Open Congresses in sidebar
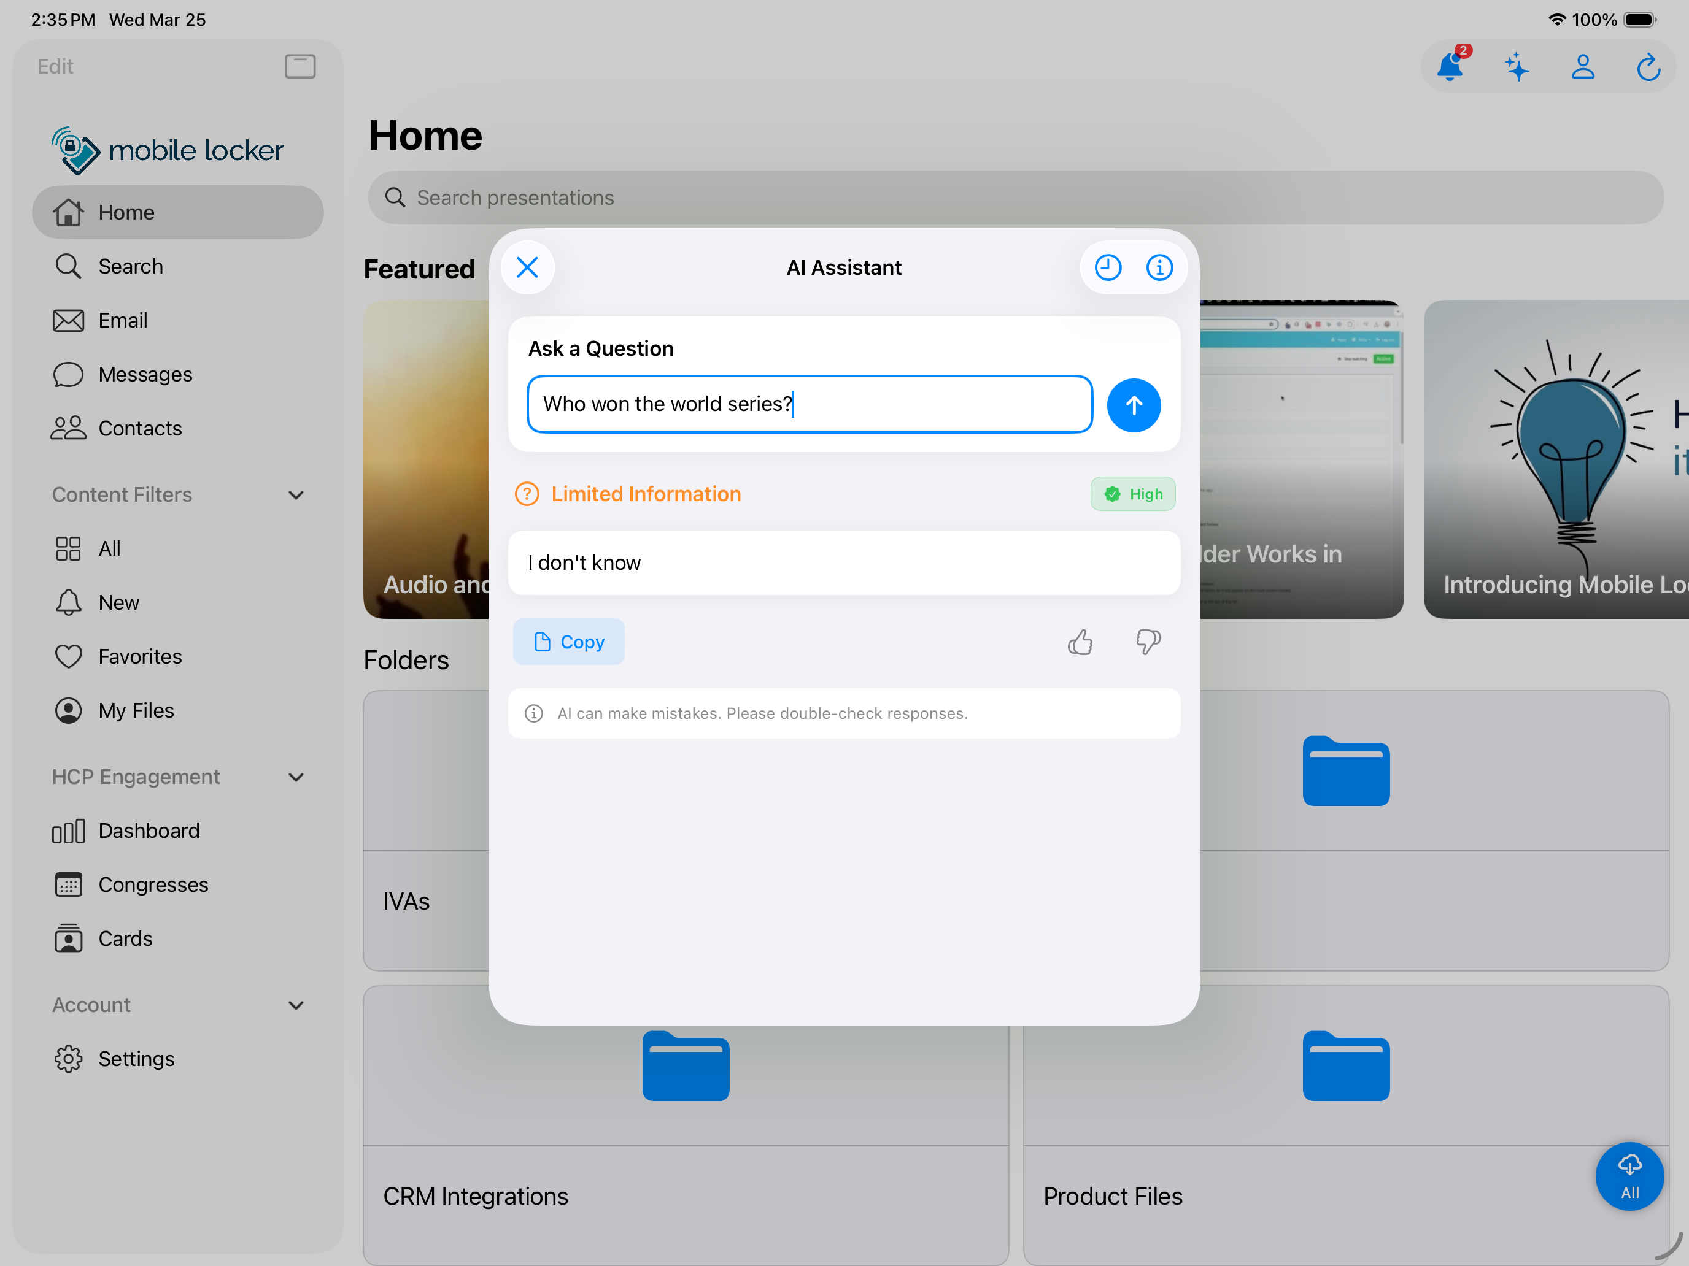1689x1266 pixels. [x=153, y=884]
